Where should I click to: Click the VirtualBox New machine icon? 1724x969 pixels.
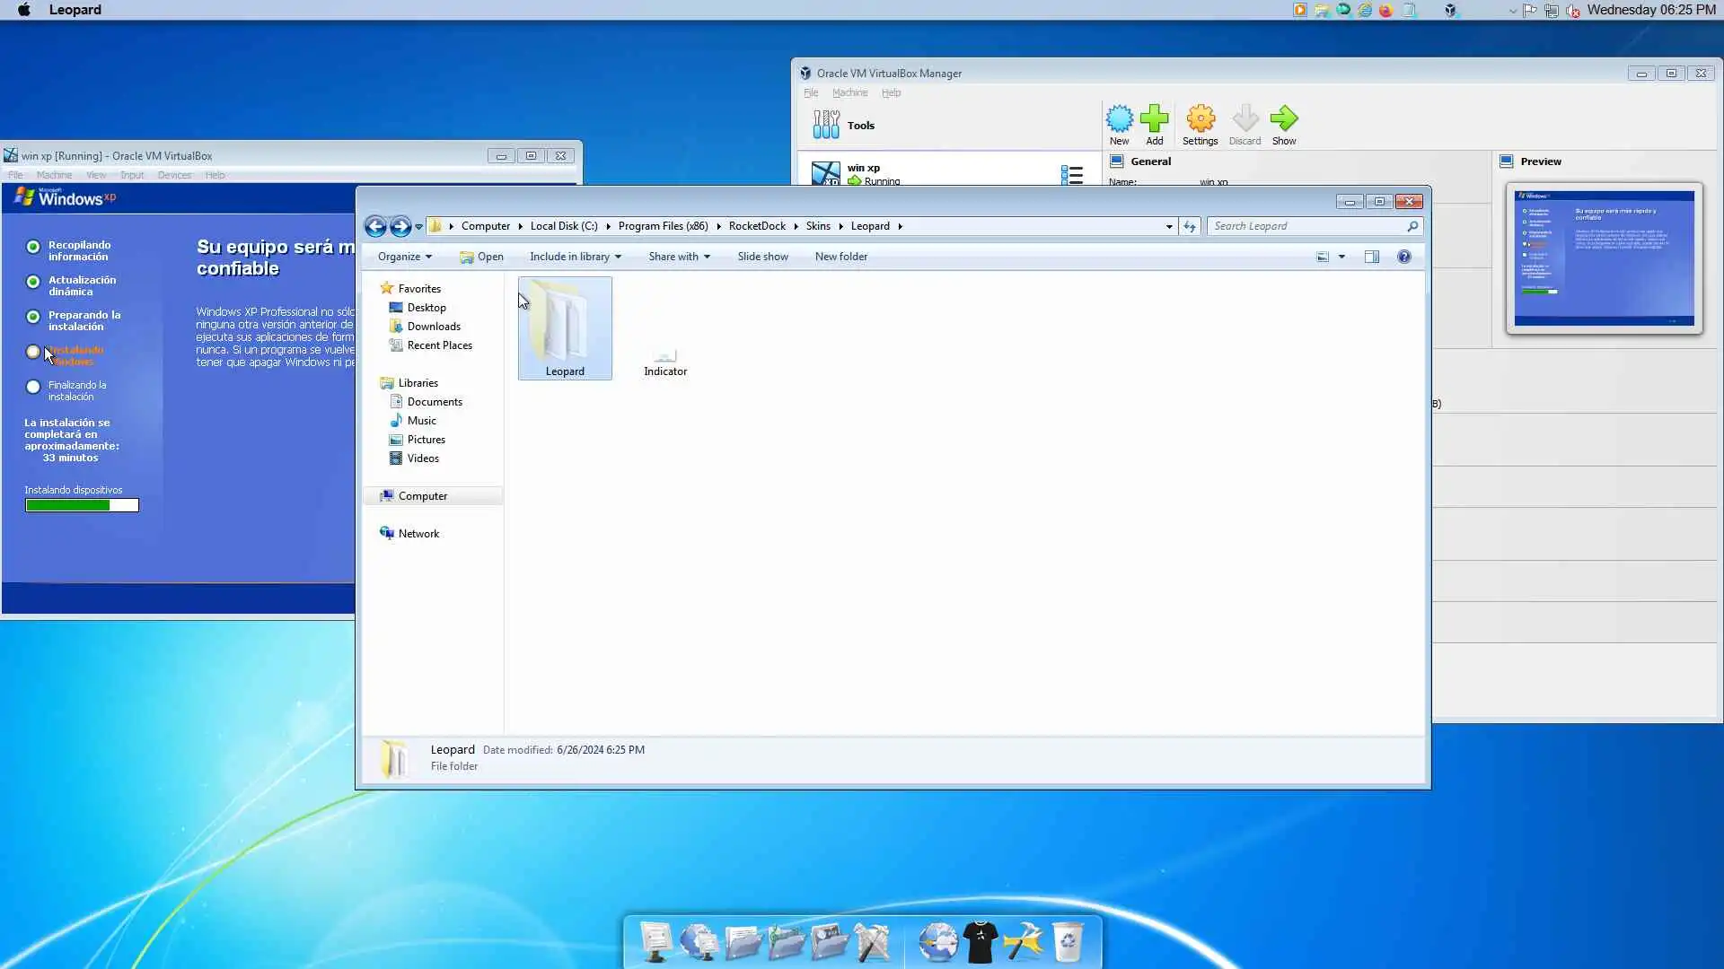point(1119,119)
